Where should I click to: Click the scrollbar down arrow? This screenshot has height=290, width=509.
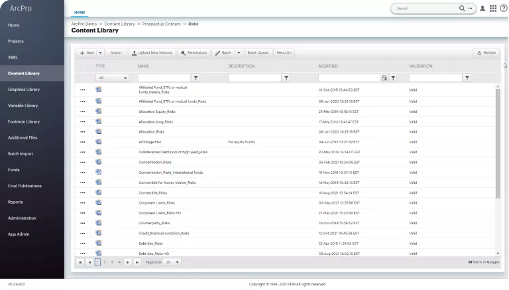(x=498, y=254)
